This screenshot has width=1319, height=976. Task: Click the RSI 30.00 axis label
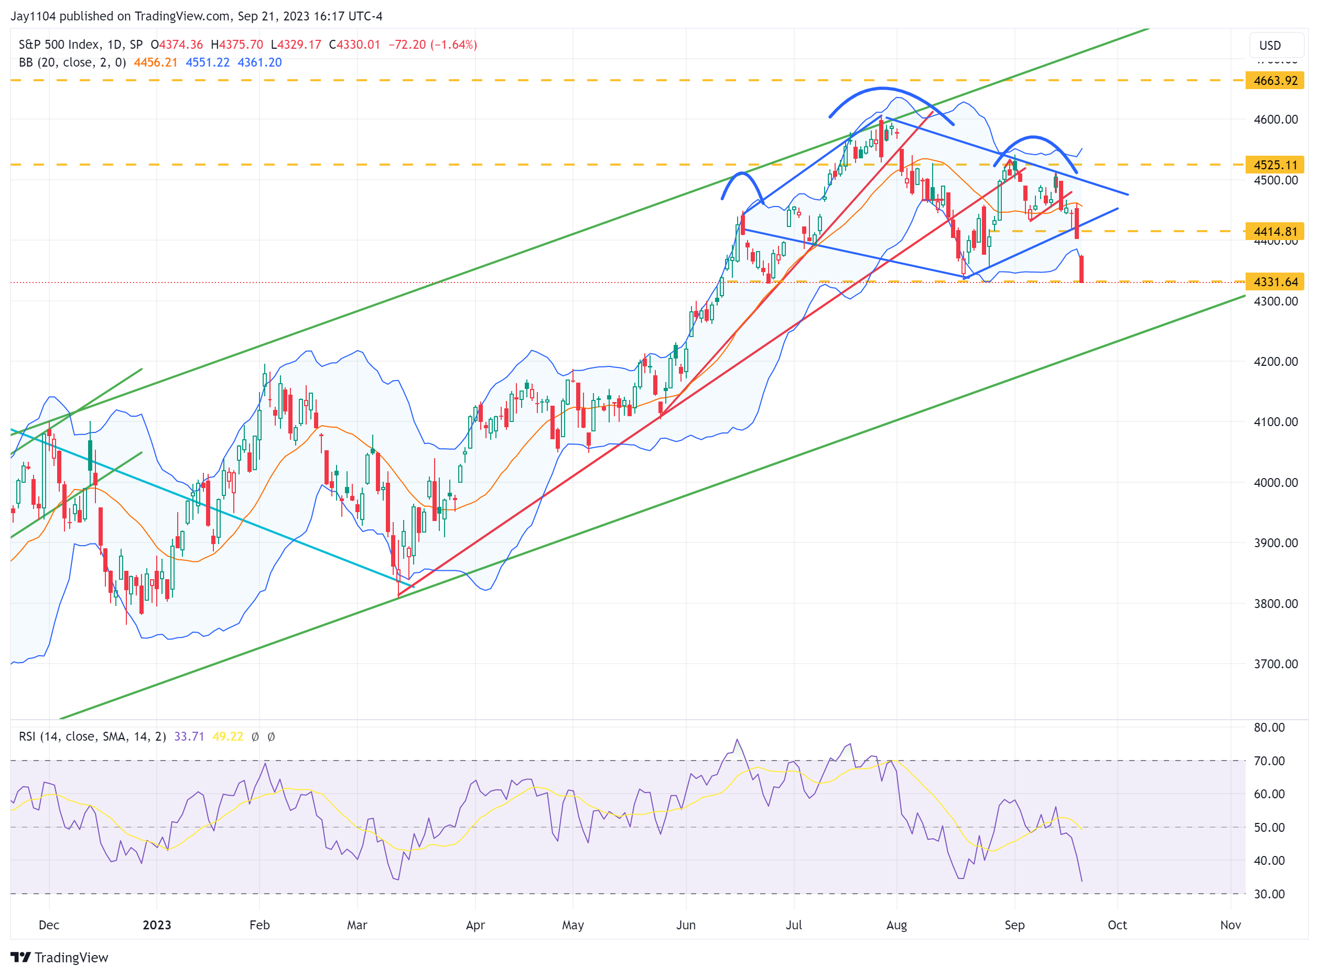pos(1269,894)
